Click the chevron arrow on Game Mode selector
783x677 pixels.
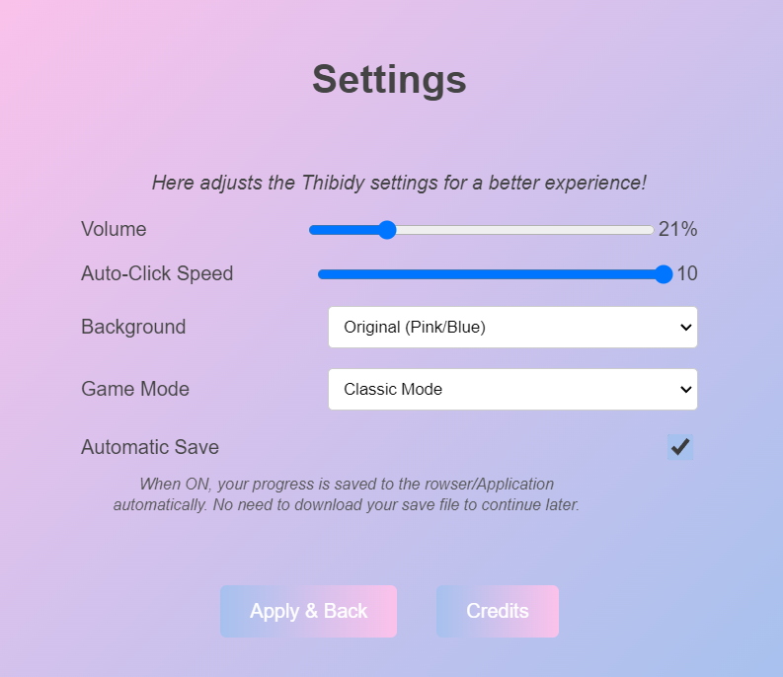[x=686, y=389]
